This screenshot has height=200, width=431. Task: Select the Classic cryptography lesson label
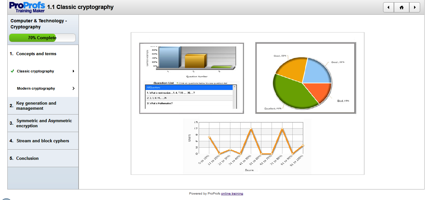point(35,71)
